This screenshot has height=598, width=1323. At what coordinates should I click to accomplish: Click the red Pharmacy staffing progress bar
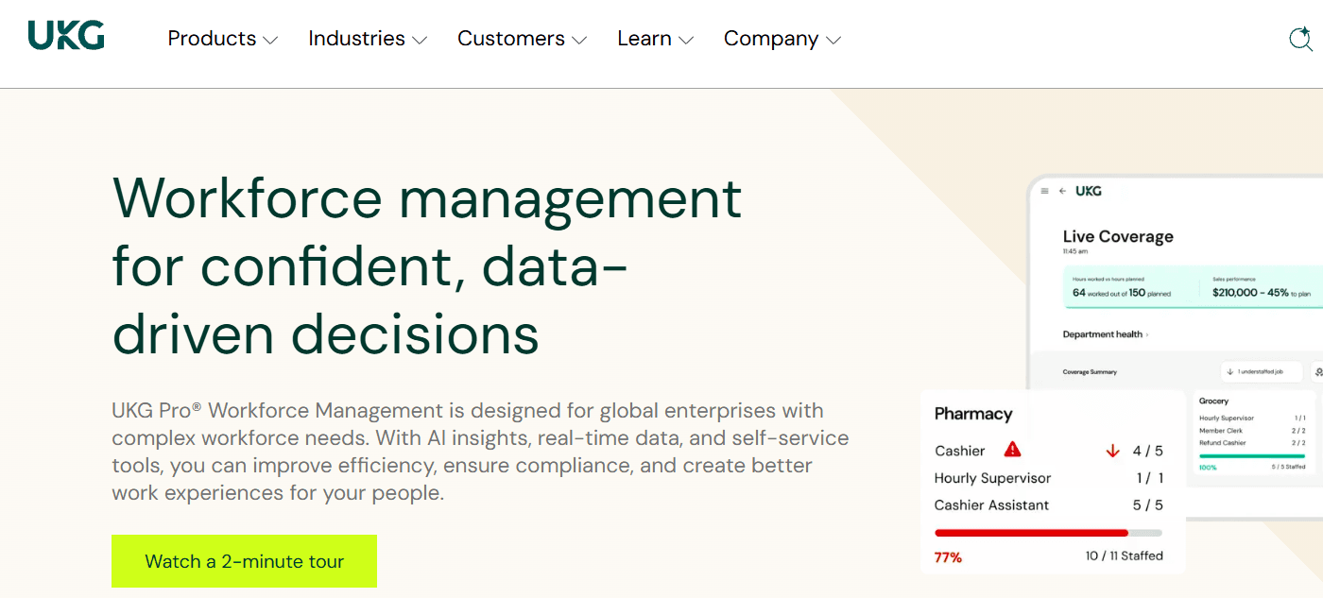(x=1048, y=533)
